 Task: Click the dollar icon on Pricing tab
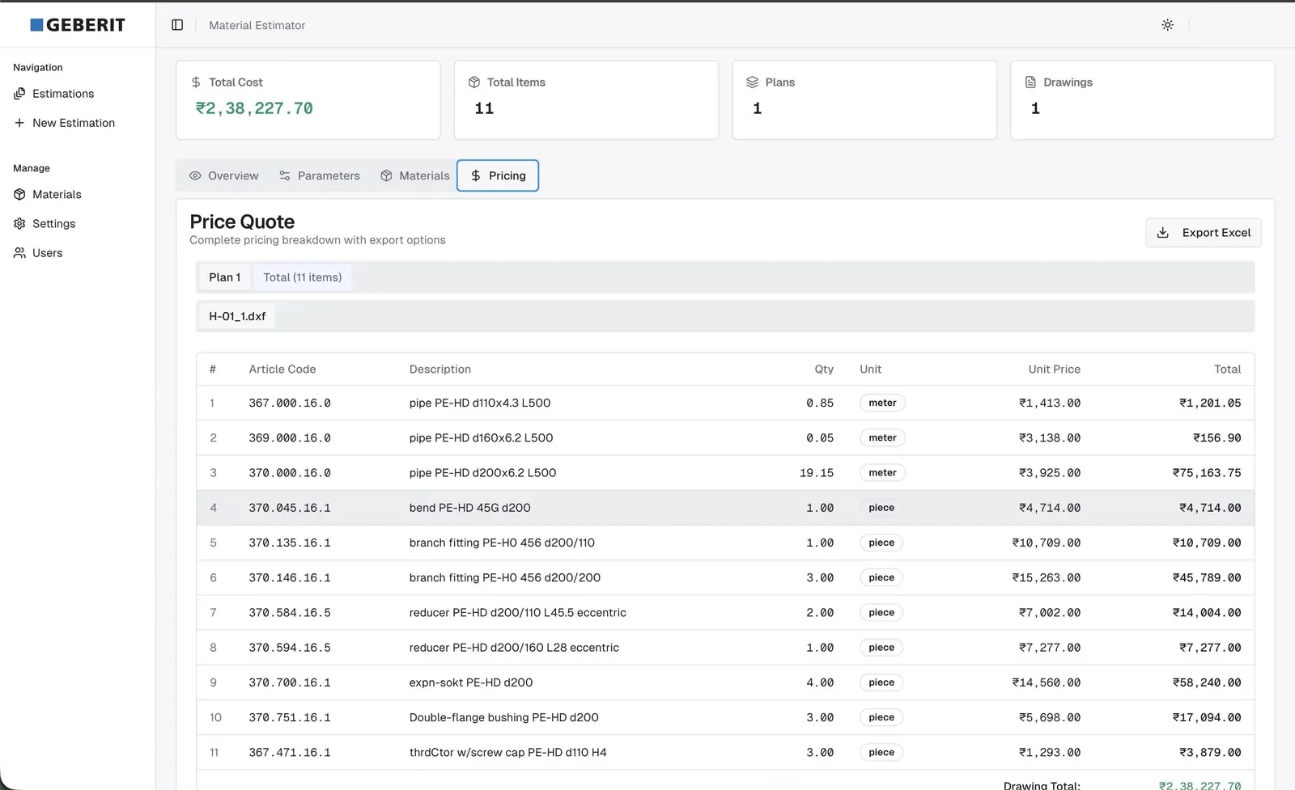pyautogui.click(x=476, y=175)
